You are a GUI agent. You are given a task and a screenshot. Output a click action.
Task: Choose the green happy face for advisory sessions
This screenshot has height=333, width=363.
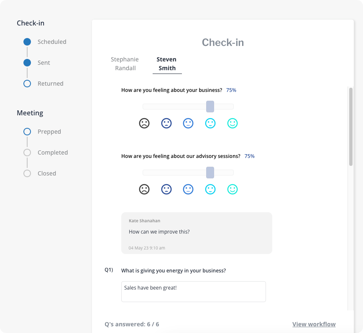click(233, 189)
